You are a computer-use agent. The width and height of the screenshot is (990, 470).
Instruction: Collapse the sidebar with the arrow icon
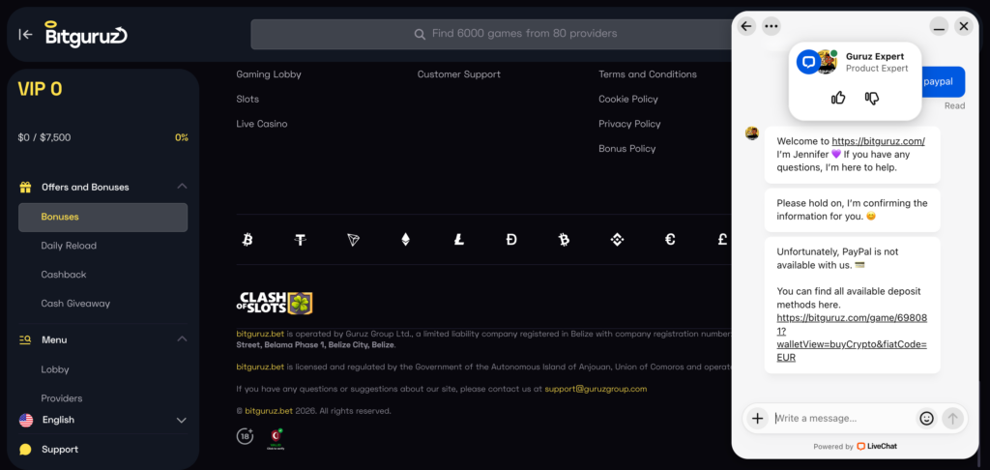pyautogui.click(x=25, y=34)
